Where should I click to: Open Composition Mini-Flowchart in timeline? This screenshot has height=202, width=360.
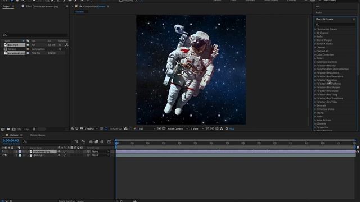click(x=76, y=142)
